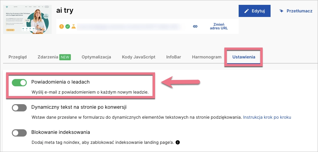318x152 pixels.
Task: Enable Dynamiczny tekst na stronie po konwersji
Action: pyautogui.click(x=19, y=107)
